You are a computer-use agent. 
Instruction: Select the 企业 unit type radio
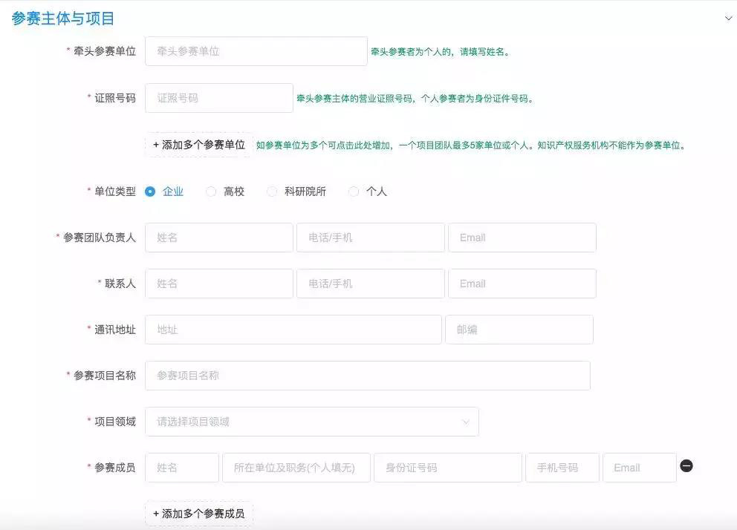point(150,192)
